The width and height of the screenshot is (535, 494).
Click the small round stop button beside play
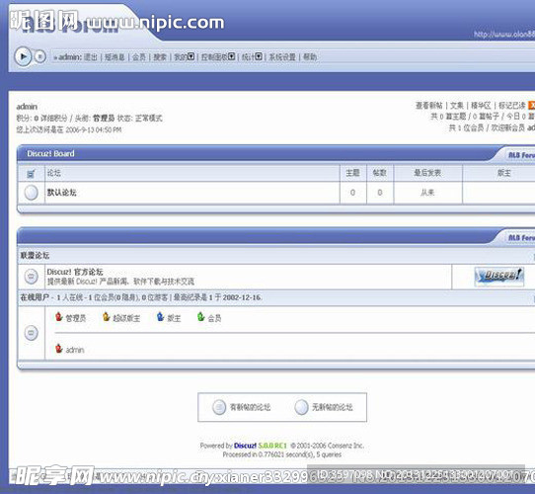point(39,56)
